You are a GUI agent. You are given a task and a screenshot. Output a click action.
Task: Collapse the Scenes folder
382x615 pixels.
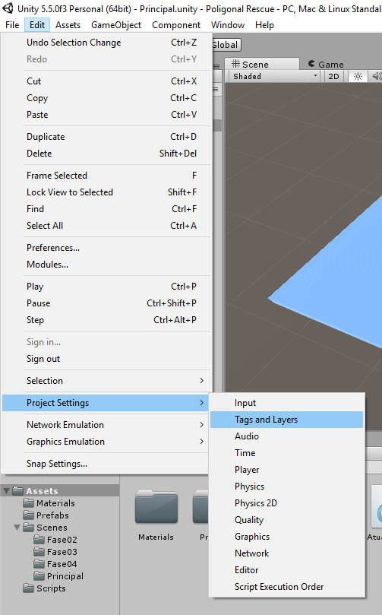[17, 528]
